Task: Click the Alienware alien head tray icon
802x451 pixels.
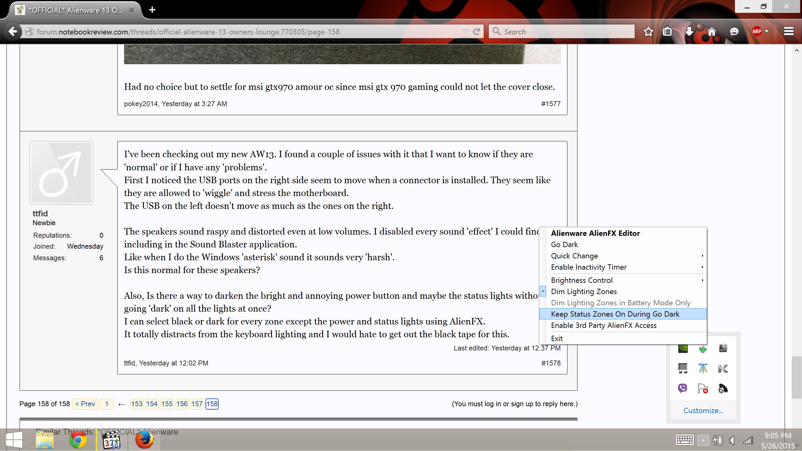Action: [703, 348]
